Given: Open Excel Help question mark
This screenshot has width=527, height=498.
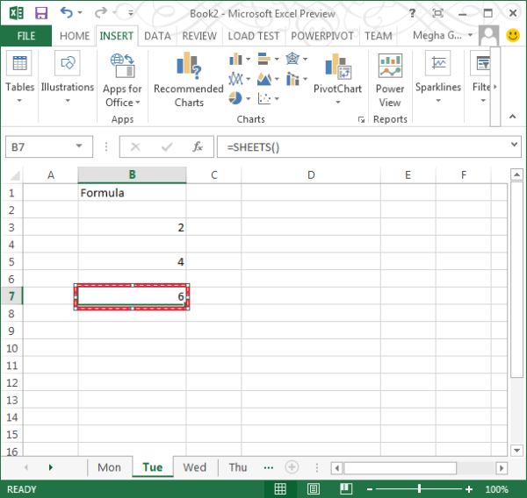Looking at the screenshot, I should pos(412,13).
